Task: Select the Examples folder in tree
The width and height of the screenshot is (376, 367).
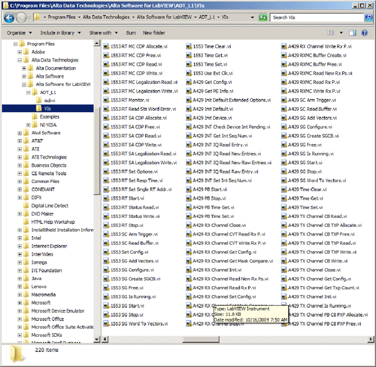Action: [50, 116]
